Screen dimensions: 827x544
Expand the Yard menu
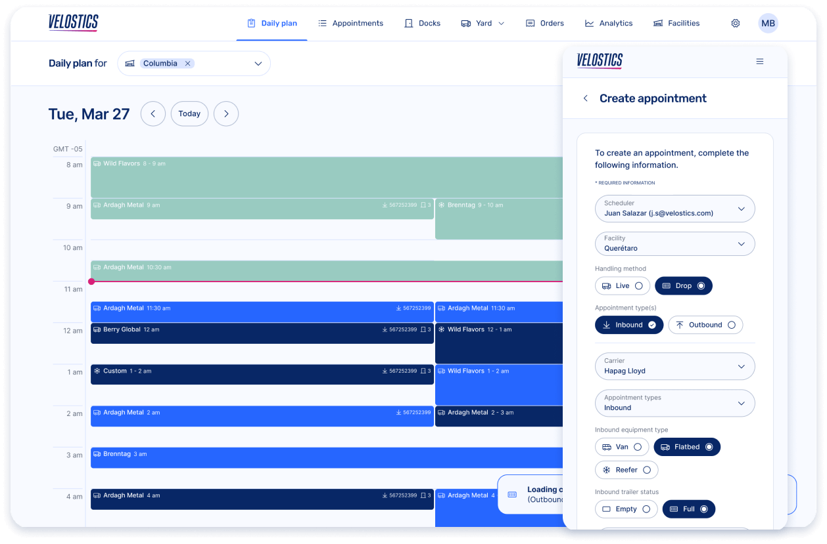click(x=483, y=23)
